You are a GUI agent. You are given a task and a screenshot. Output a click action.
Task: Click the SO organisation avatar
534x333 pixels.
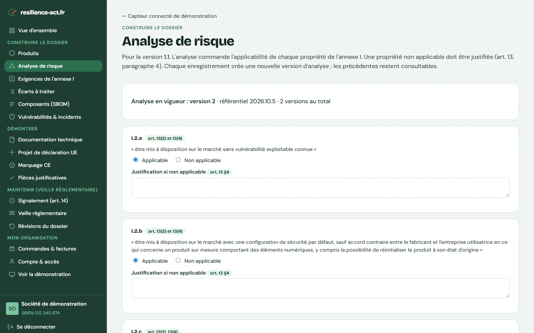(x=12, y=309)
